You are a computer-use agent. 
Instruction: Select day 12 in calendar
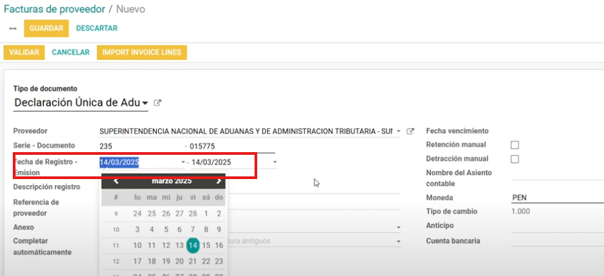coord(166,245)
